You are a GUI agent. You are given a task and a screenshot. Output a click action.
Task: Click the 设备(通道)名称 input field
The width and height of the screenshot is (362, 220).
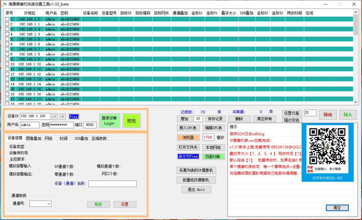click(x=112, y=184)
